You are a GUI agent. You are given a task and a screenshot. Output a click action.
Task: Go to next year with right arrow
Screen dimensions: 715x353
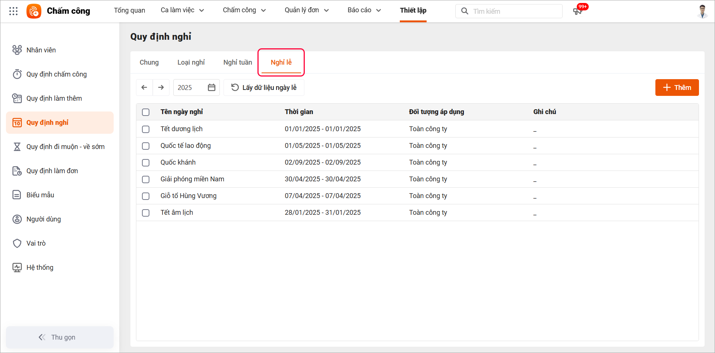click(161, 88)
